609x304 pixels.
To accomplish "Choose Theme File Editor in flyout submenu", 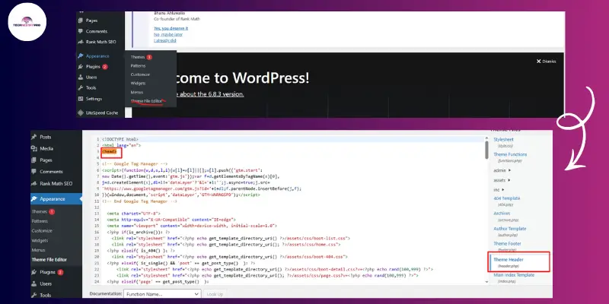I will 146,101.
